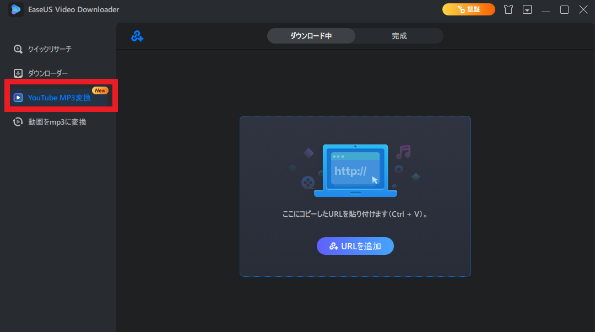Switch to the ダウンロード中 tab
Image resolution: width=595 pixels, height=332 pixels.
311,36
